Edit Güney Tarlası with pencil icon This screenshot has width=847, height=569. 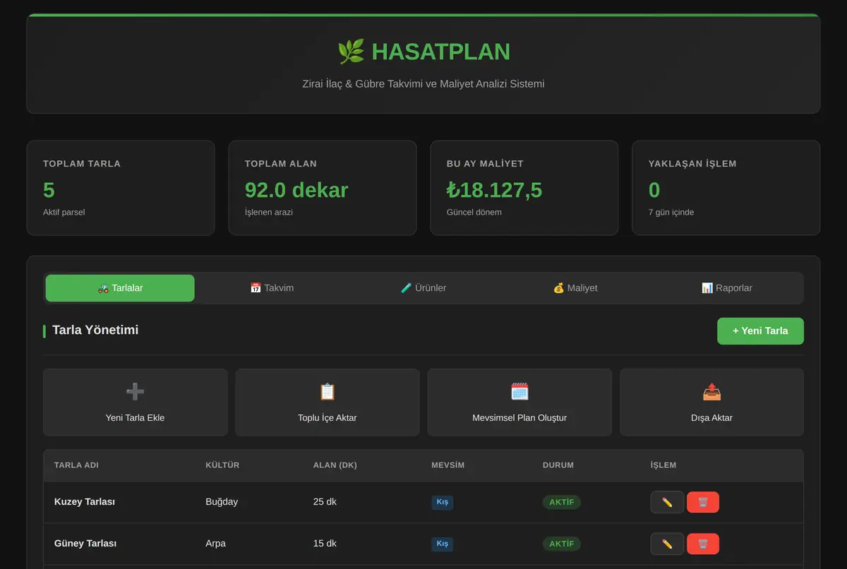coord(667,544)
